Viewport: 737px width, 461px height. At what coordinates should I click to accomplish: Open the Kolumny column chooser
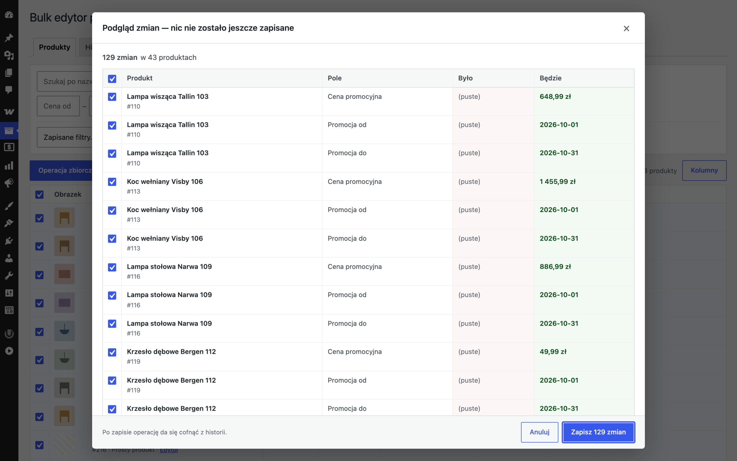click(704, 171)
